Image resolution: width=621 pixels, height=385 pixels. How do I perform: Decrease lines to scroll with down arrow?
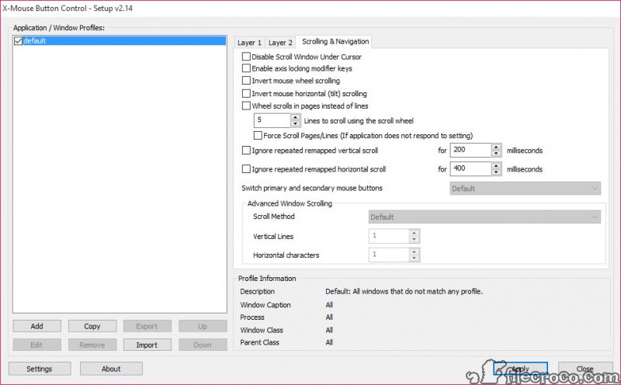pos(296,123)
